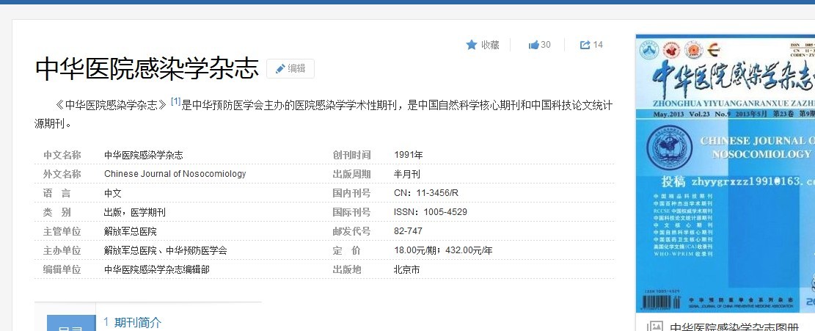Click the star 收藏 favorite icon
The width and height of the screenshot is (815, 331).
[x=472, y=45]
